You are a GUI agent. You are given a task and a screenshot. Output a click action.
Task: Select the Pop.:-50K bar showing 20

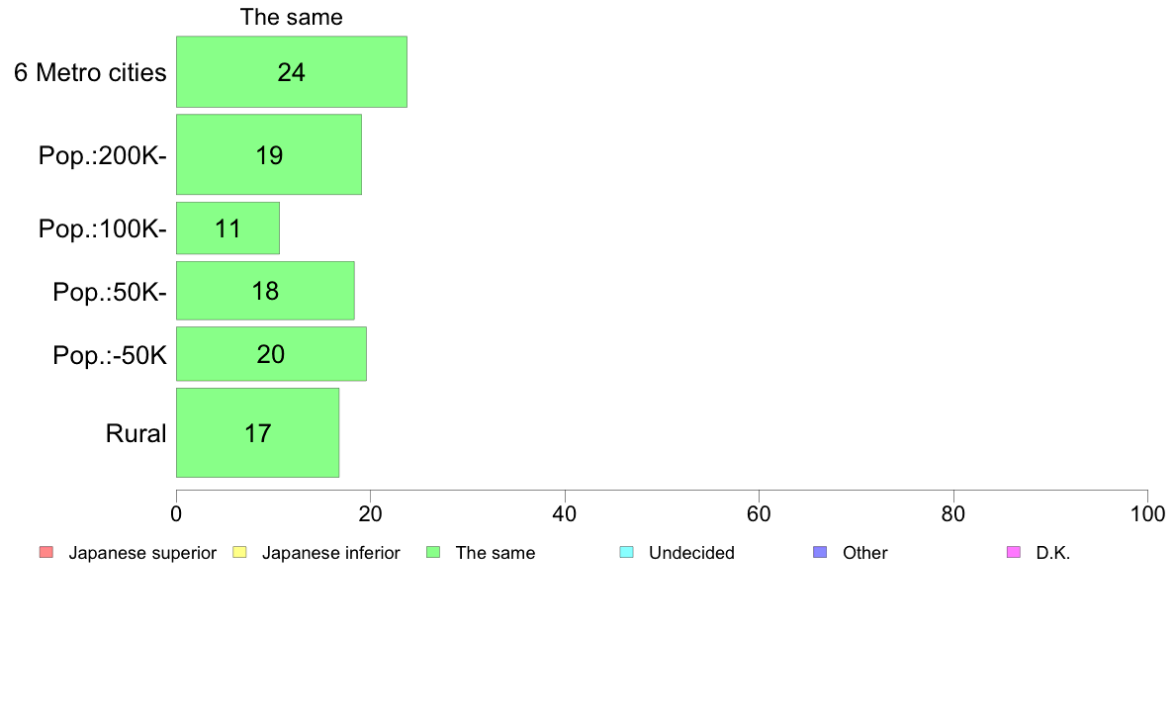click(271, 354)
